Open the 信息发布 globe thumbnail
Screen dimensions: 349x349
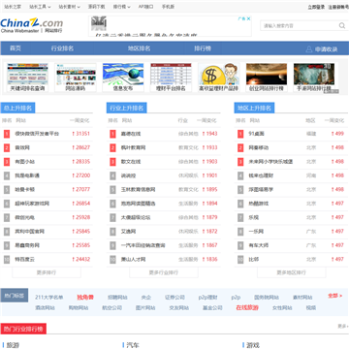point(123,78)
